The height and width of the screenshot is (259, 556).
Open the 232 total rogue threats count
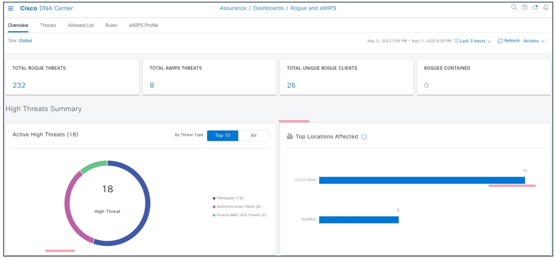[19, 85]
